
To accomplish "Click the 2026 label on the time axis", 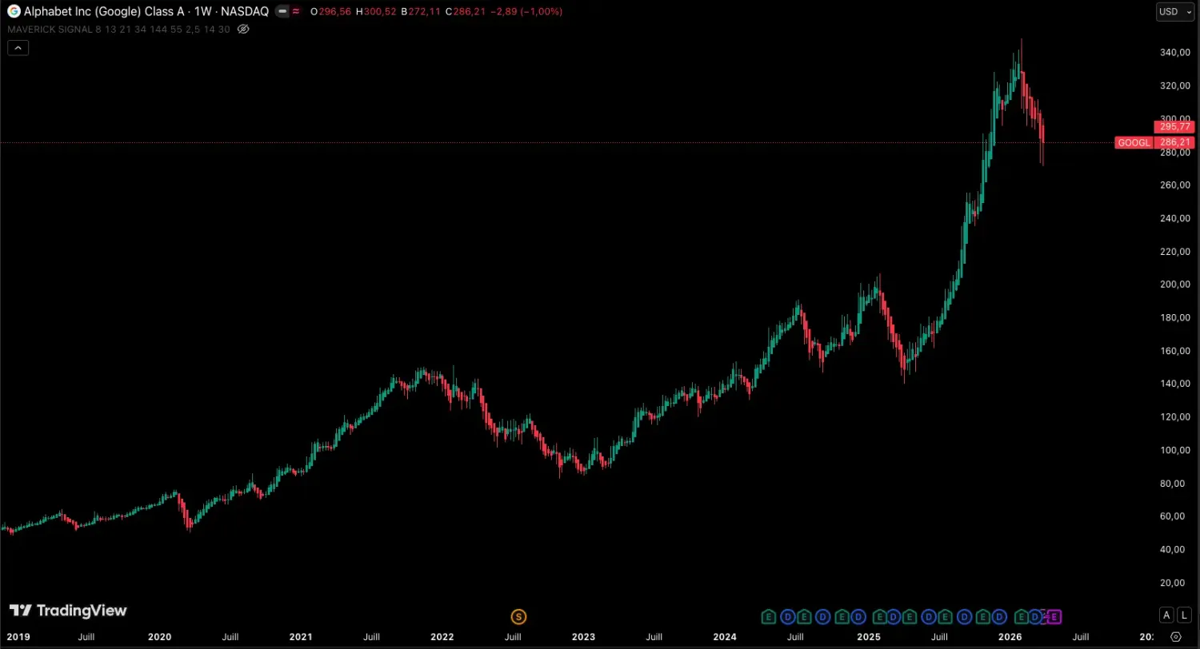I will point(1010,637).
